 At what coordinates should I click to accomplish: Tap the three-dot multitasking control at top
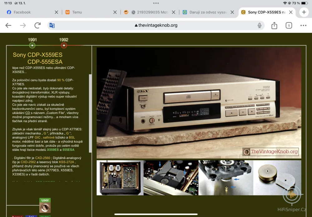156,3
